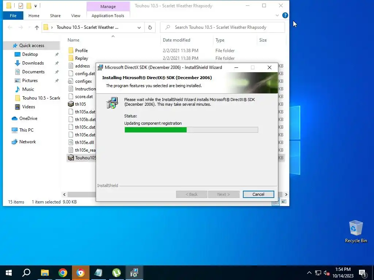Sort by Date modified column

(176, 40)
